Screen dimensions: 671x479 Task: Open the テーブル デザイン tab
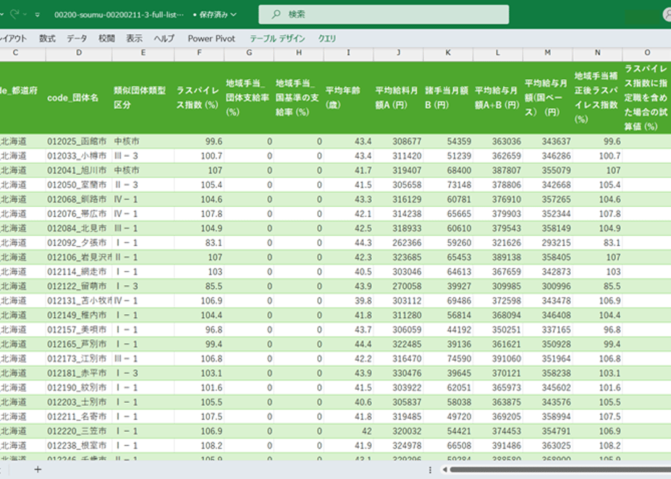[277, 38]
